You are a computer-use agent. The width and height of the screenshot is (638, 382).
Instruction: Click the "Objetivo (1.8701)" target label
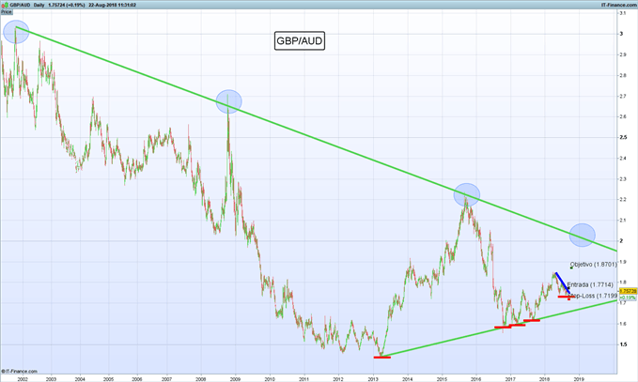[x=594, y=264]
